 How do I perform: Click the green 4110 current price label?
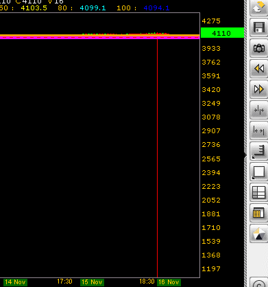tap(223, 33)
